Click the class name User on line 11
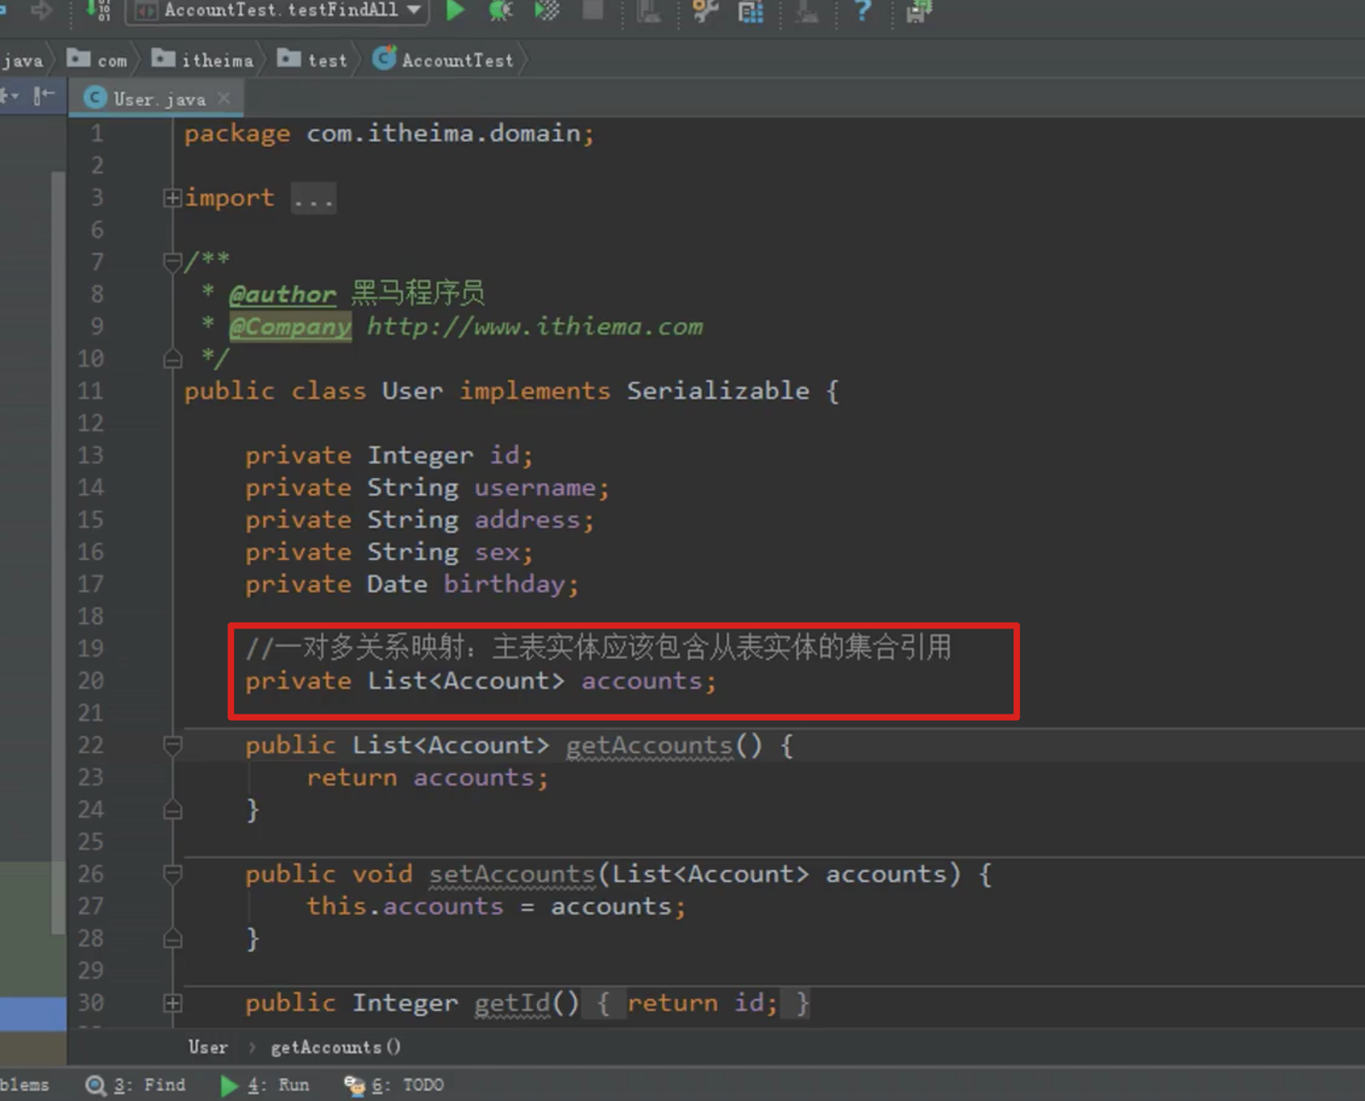This screenshot has height=1101, width=1365. pyautogui.click(x=412, y=391)
